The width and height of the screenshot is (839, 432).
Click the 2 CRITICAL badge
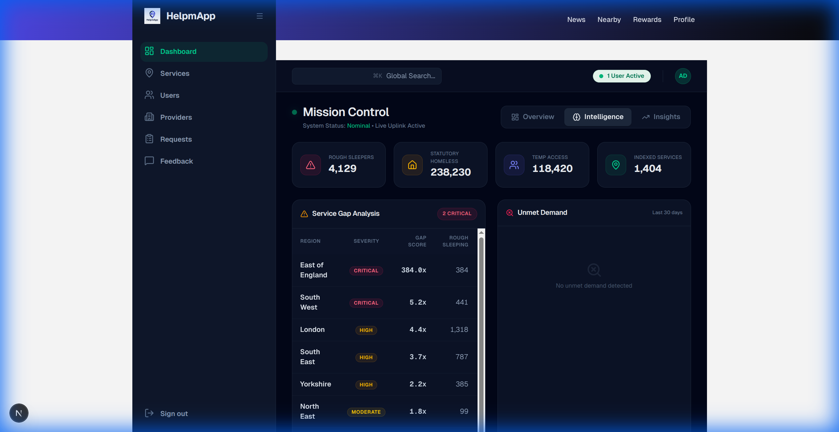(x=457, y=214)
